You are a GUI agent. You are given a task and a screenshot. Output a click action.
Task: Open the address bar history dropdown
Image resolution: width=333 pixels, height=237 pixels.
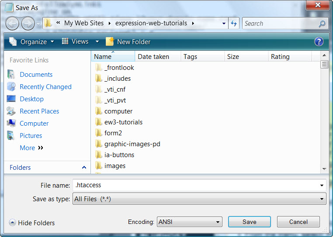pos(224,23)
